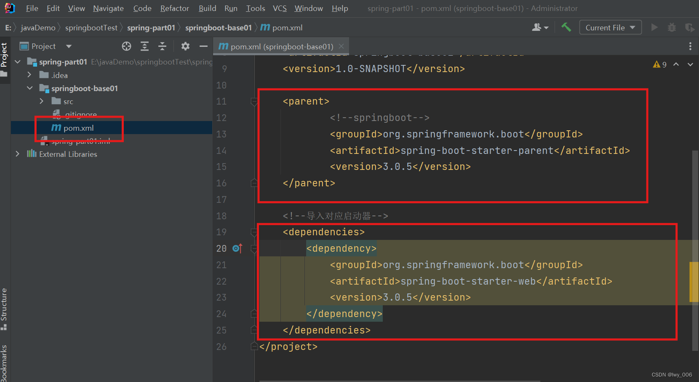699x382 pixels.
Task: Fold the parent tag at line 11
Action: [x=254, y=102]
